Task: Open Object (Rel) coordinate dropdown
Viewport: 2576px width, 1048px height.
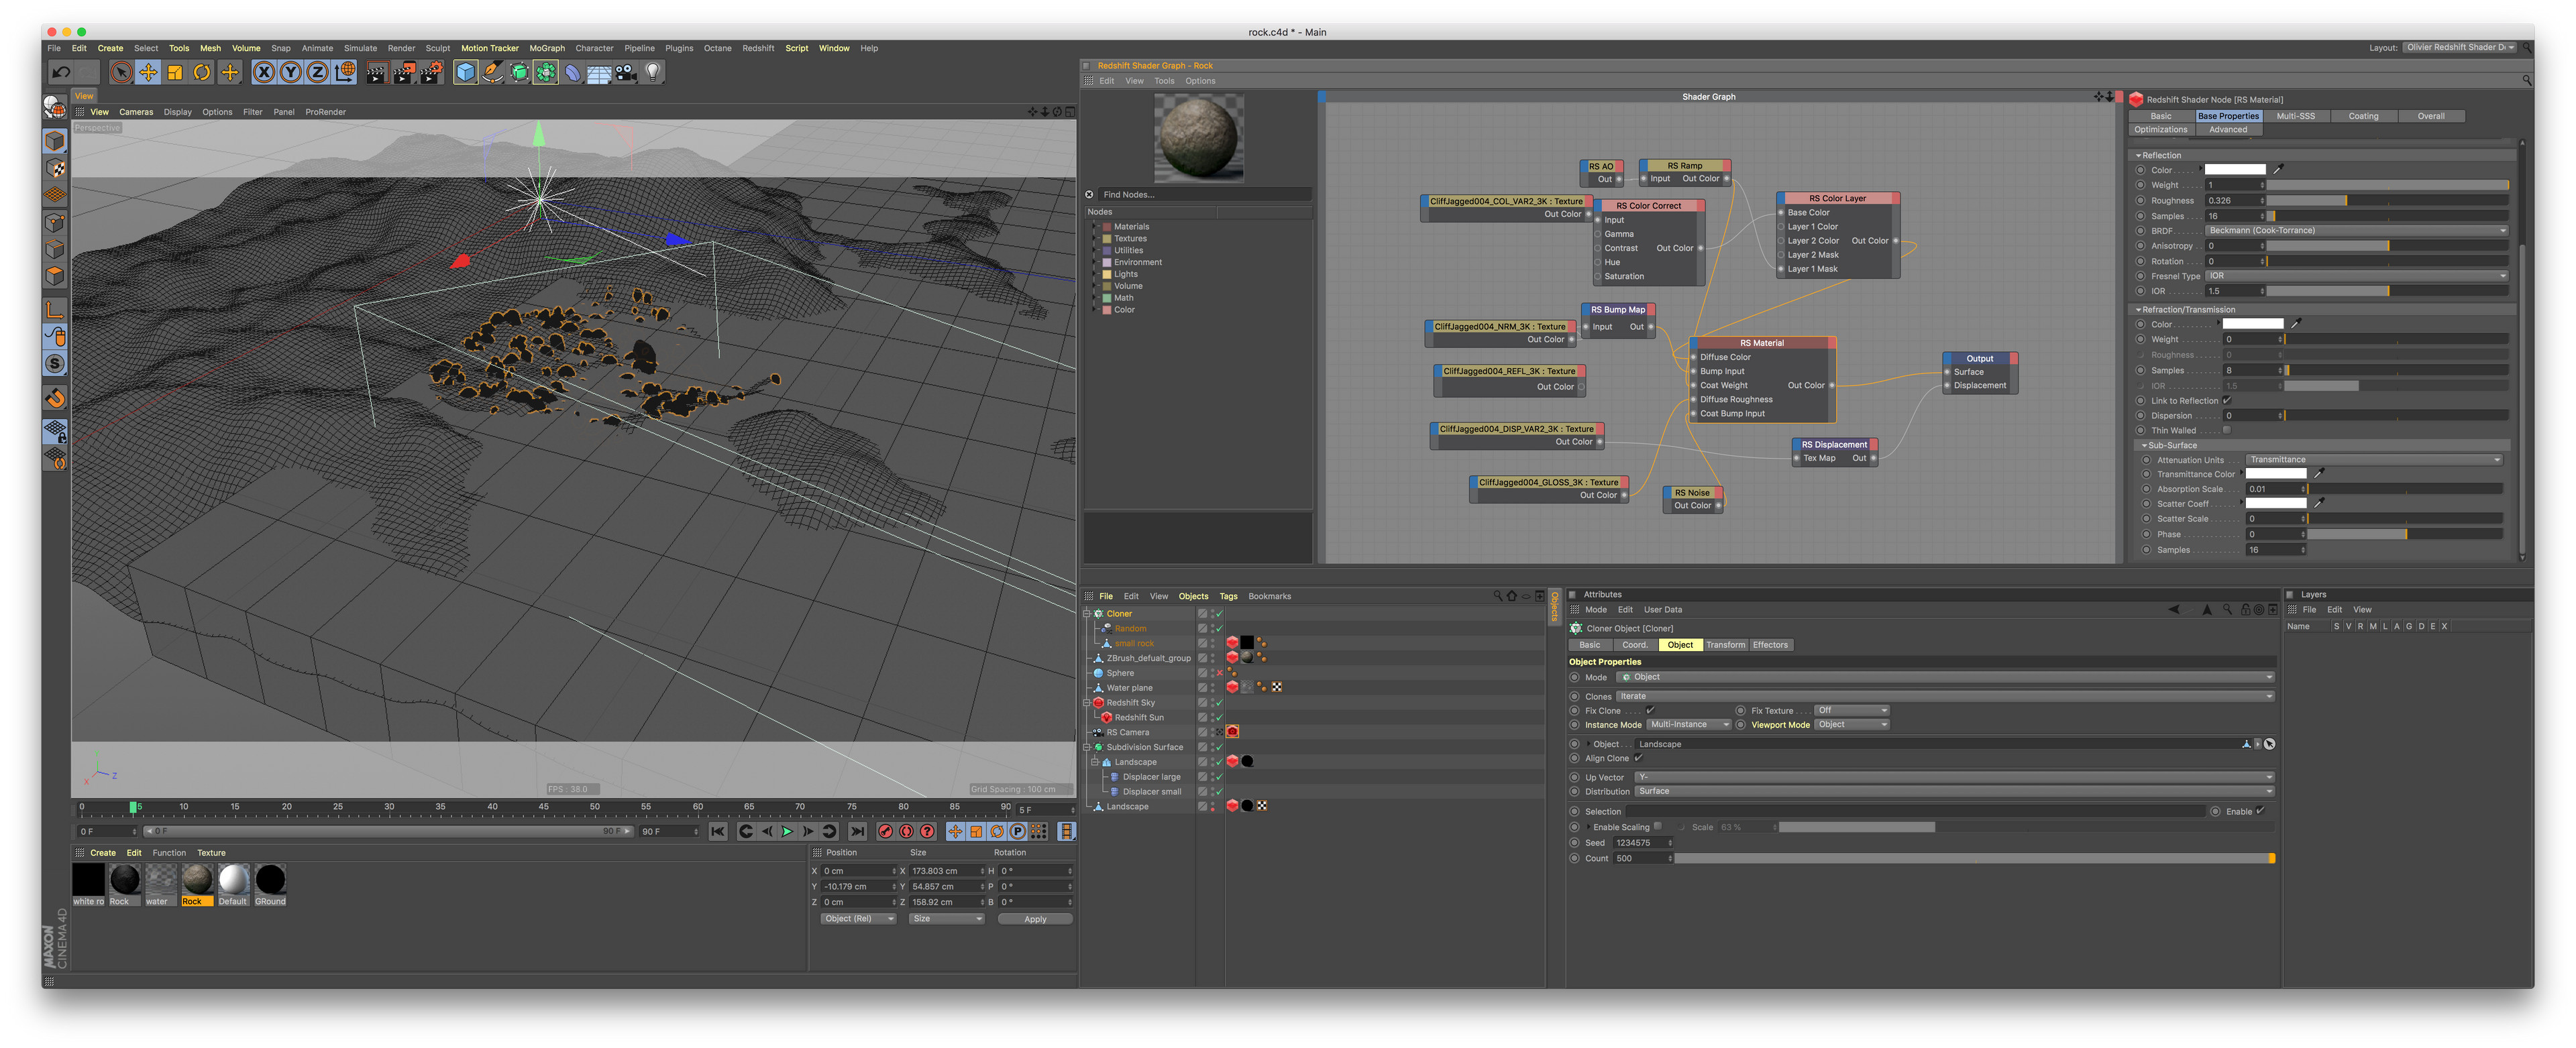Action: 858,919
